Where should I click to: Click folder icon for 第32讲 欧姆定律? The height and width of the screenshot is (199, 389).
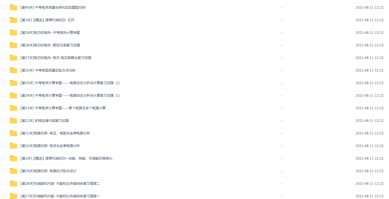[13, 121]
